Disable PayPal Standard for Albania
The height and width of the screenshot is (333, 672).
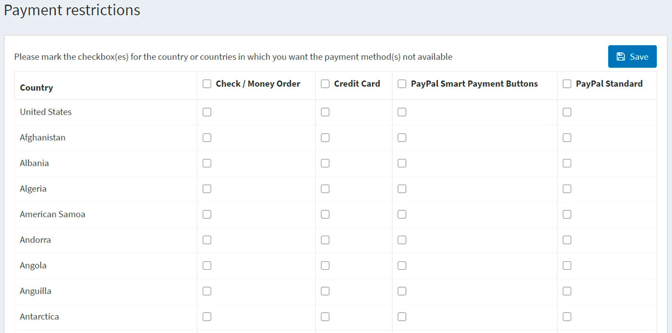coord(567,163)
